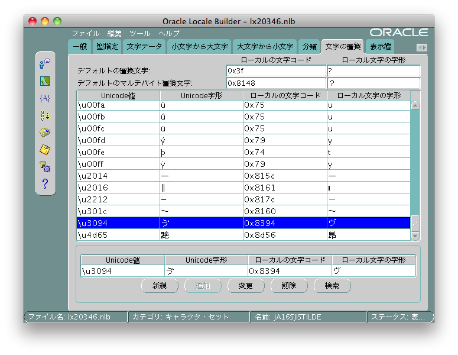Click the New Territory map icon

point(45,81)
